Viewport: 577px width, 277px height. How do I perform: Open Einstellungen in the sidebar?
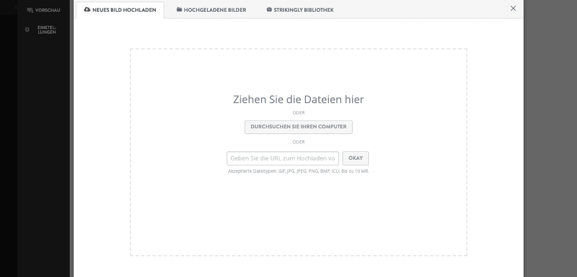click(42, 30)
